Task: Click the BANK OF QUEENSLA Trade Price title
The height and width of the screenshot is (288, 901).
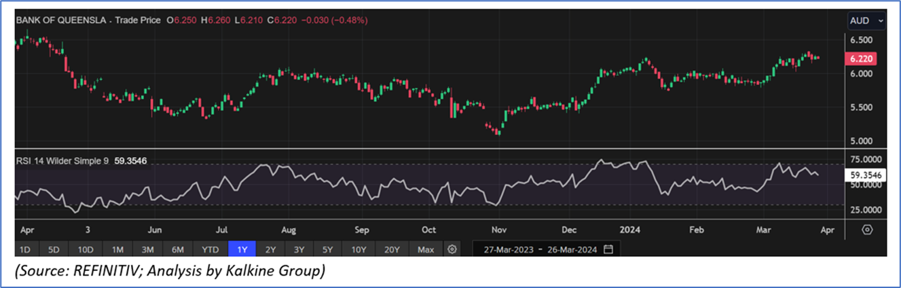Action: 88,20
